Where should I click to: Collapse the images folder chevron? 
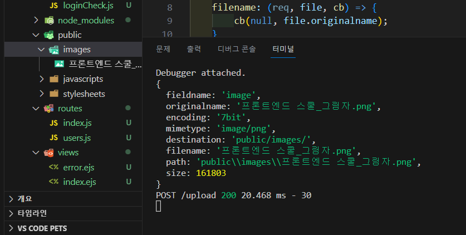pyautogui.click(x=41, y=50)
